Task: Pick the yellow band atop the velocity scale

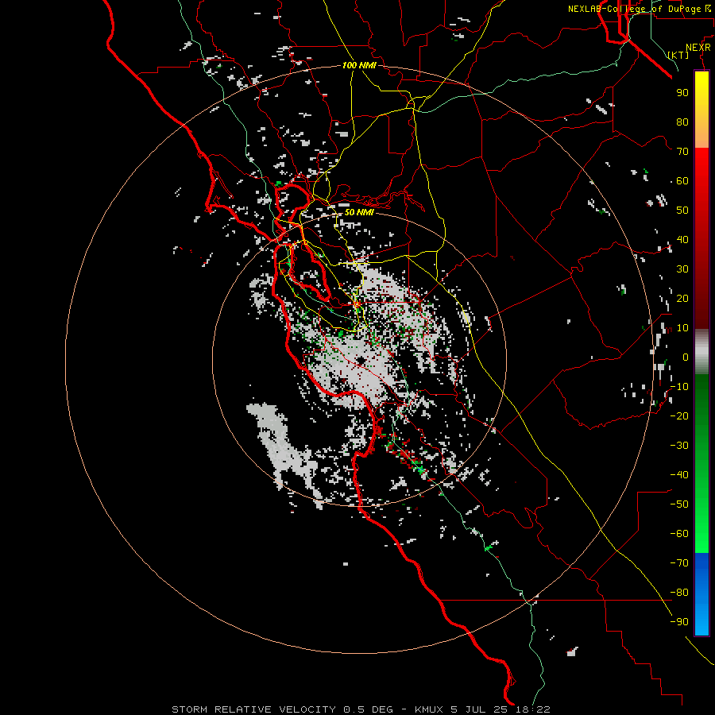Action: click(x=701, y=110)
